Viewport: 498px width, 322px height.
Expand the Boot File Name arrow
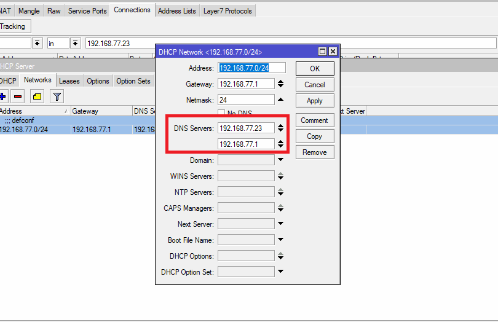coord(280,240)
